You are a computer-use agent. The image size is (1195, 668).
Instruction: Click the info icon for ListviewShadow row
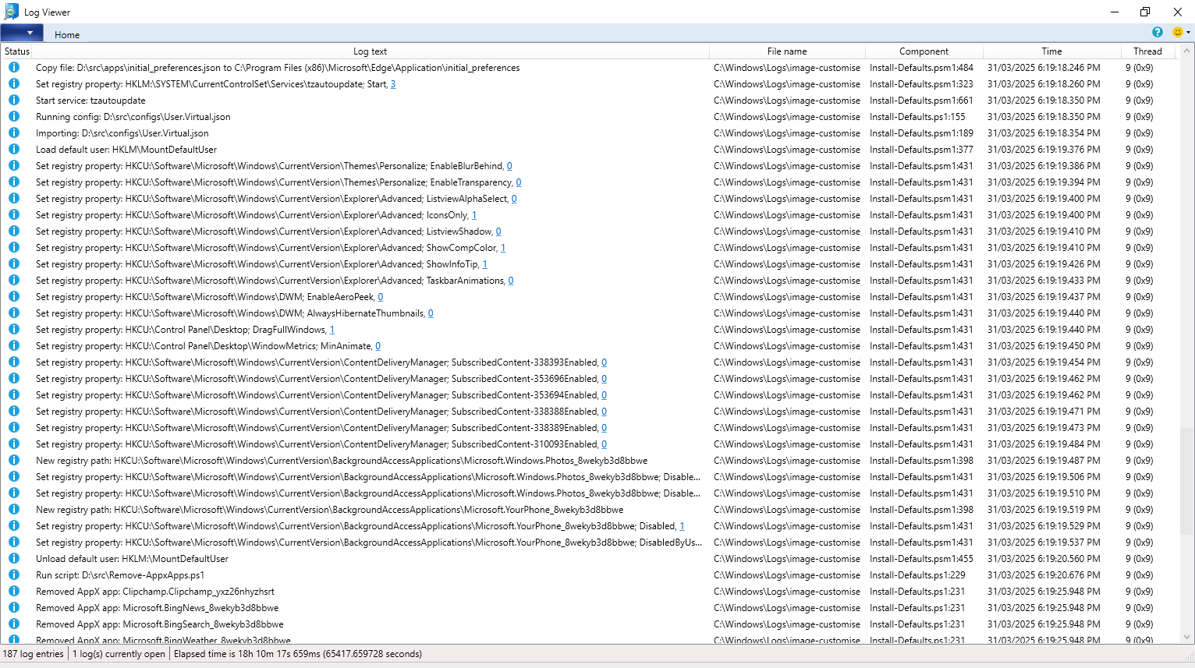[14, 232]
